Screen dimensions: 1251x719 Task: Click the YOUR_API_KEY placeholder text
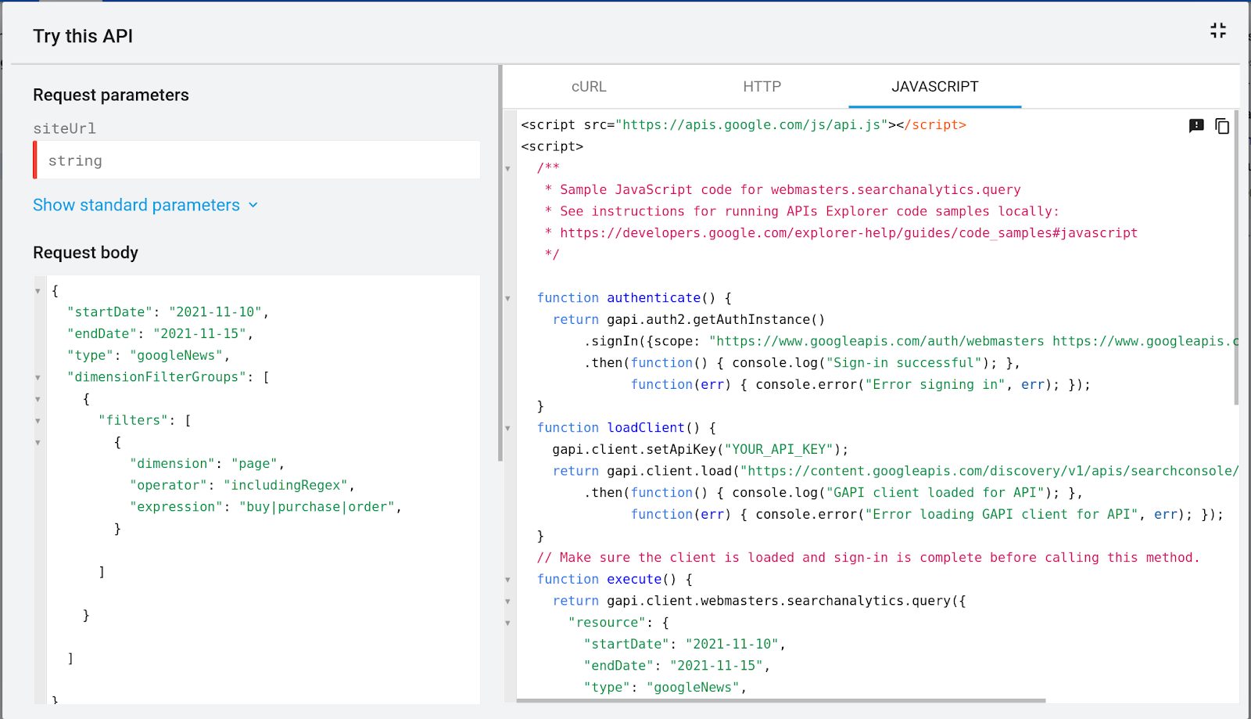click(779, 450)
